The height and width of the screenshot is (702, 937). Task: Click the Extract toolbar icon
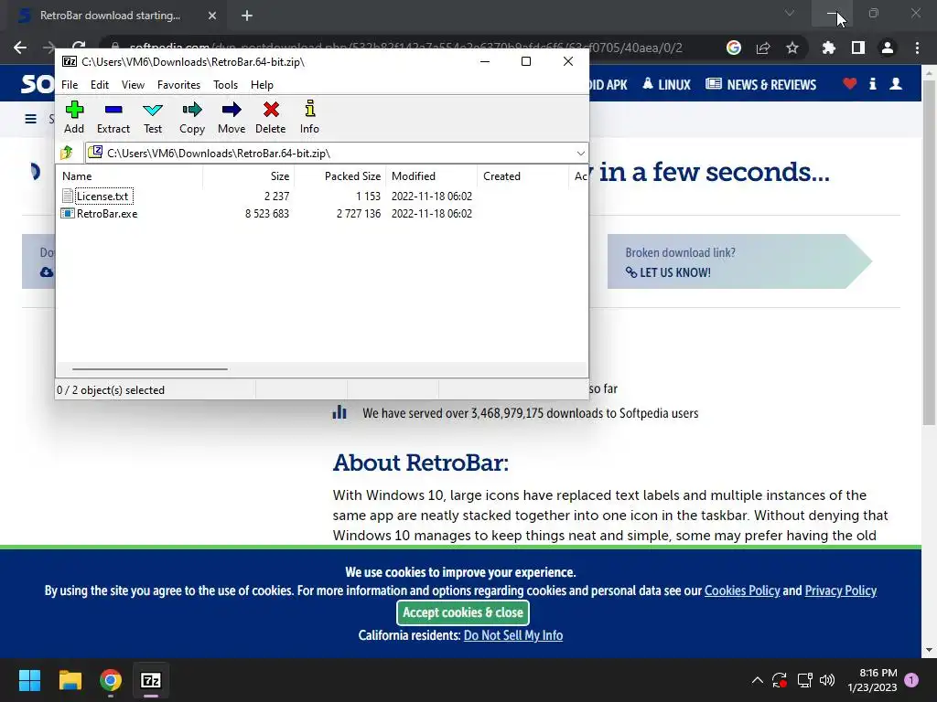click(113, 118)
